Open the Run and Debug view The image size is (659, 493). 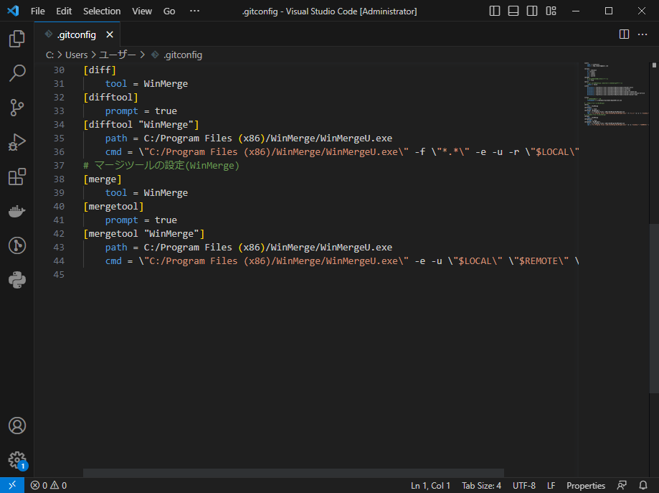pyautogui.click(x=17, y=141)
